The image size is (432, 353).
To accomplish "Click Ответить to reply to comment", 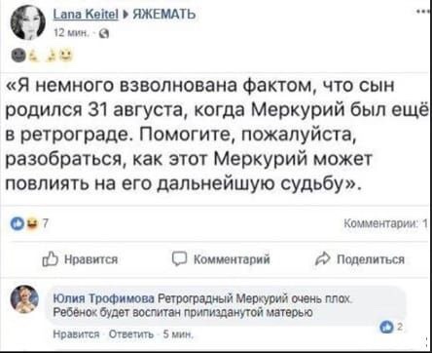I will [131, 334].
